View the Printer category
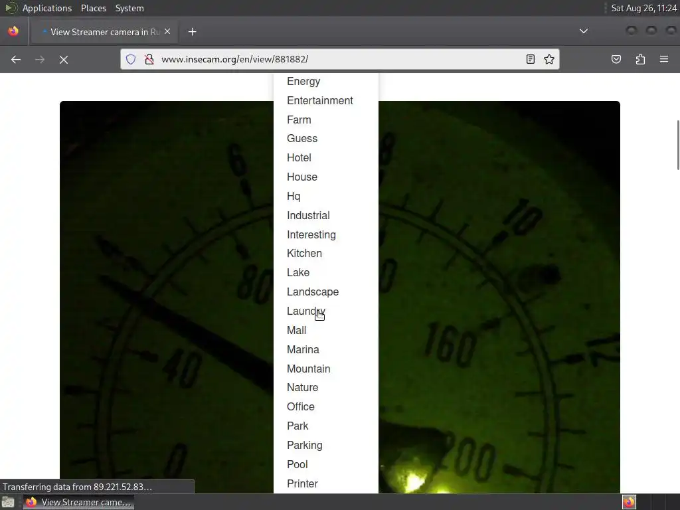This screenshot has width=680, height=510. coord(302,483)
